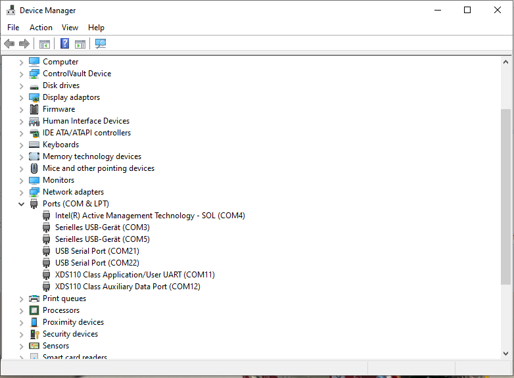Maximize the Device Manager window
This screenshot has height=378, width=514.
[467, 10]
